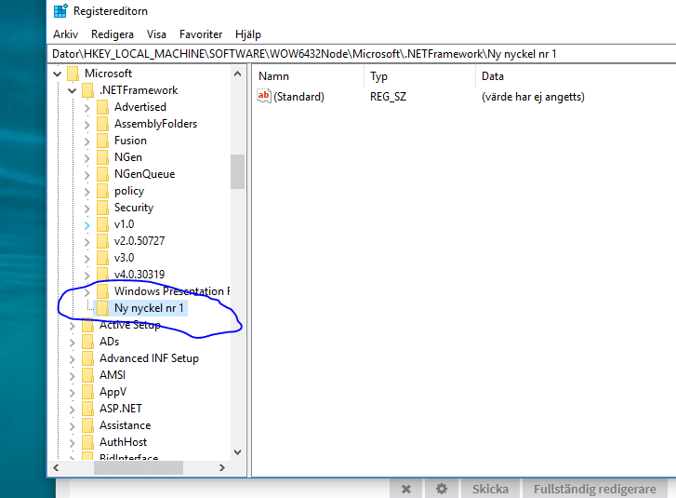Click the tree scroll up arrow

click(237, 74)
